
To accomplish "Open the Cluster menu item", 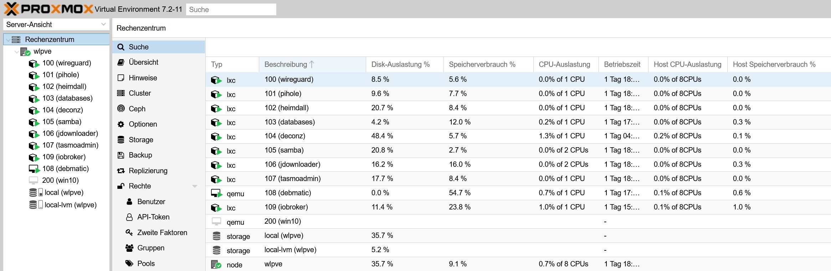I will [x=140, y=93].
